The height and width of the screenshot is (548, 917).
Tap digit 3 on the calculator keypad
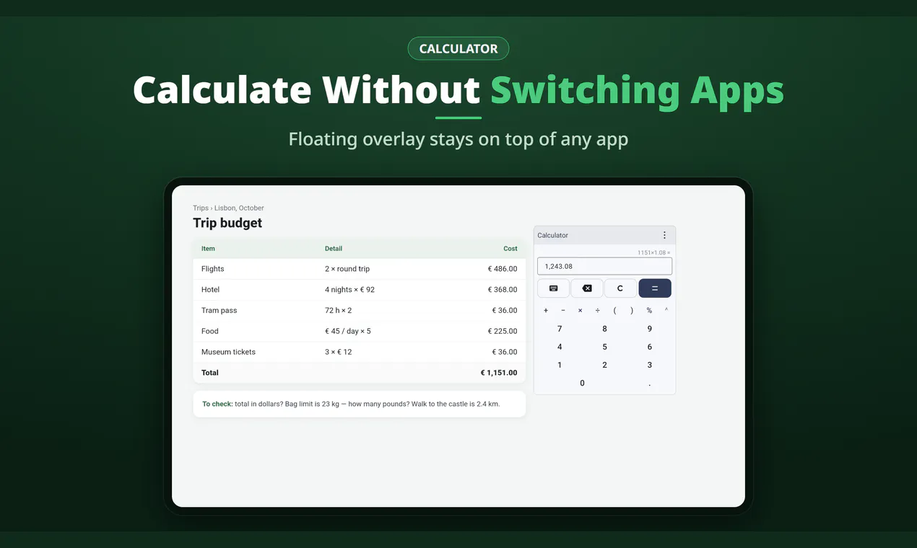tap(650, 365)
